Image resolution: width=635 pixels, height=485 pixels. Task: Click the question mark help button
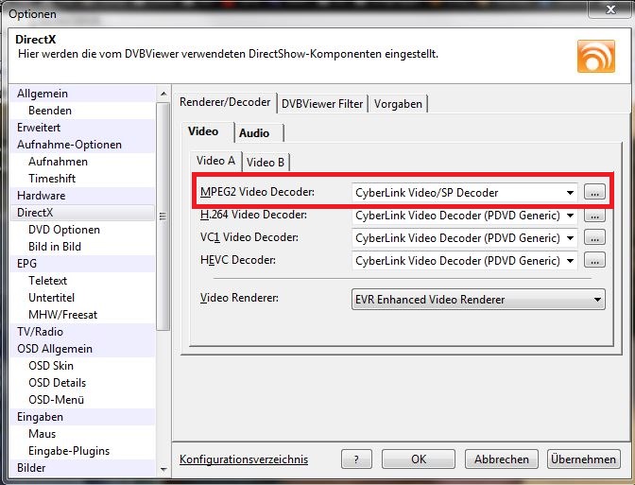coord(355,459)
